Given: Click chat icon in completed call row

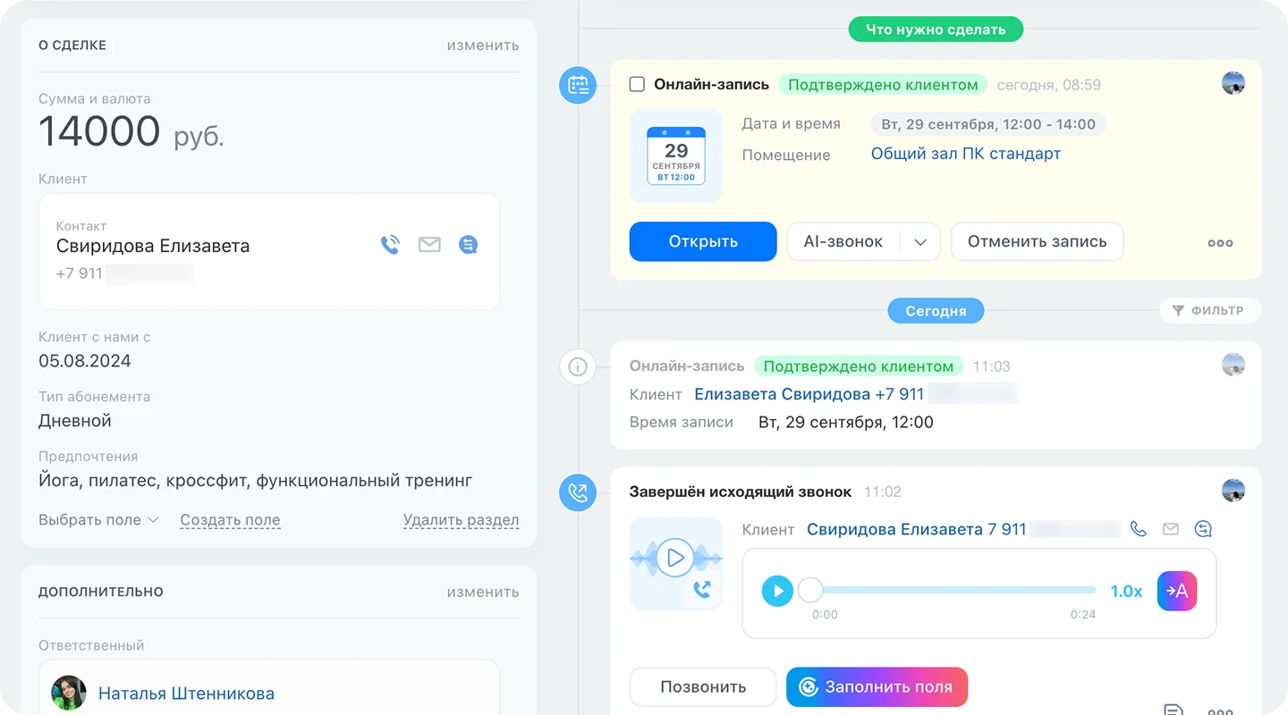Looking at the screenshot, I should point(1204,529).
